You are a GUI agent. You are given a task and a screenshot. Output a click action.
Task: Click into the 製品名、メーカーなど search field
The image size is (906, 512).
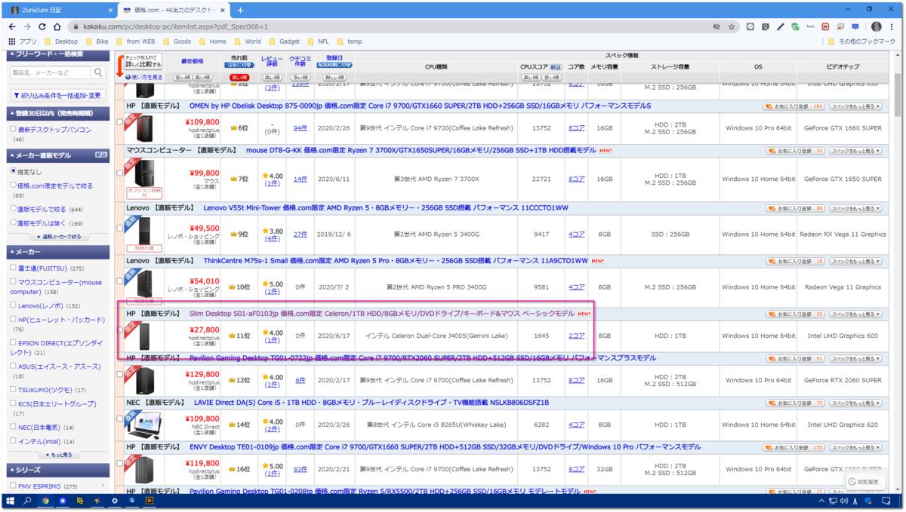pos(51,72)
